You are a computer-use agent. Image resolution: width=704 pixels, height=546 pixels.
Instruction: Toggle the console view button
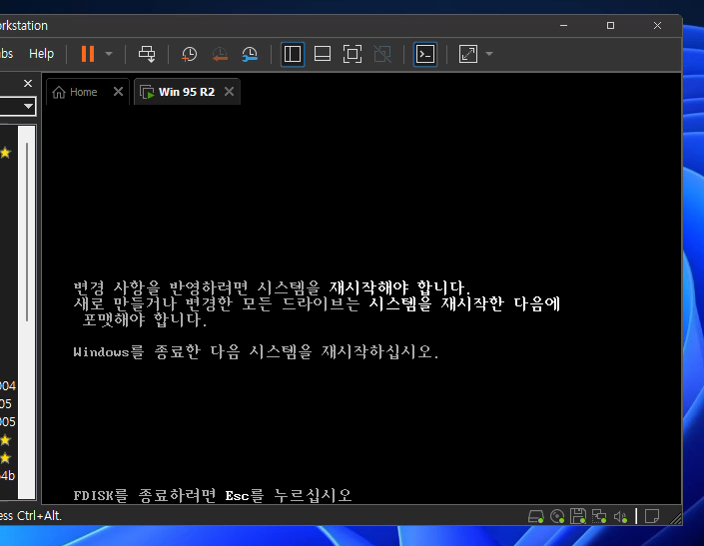pos(425,54)
